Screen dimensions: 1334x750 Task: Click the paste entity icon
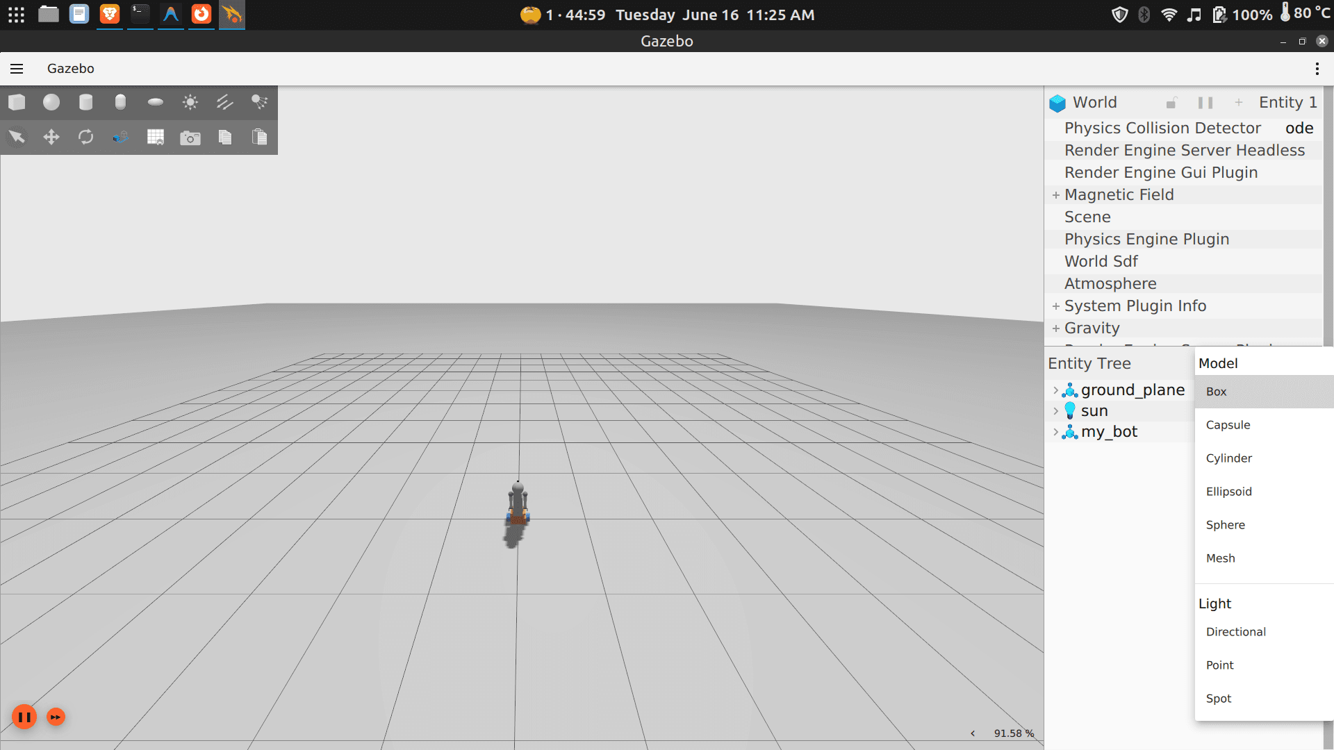[260, 137]
